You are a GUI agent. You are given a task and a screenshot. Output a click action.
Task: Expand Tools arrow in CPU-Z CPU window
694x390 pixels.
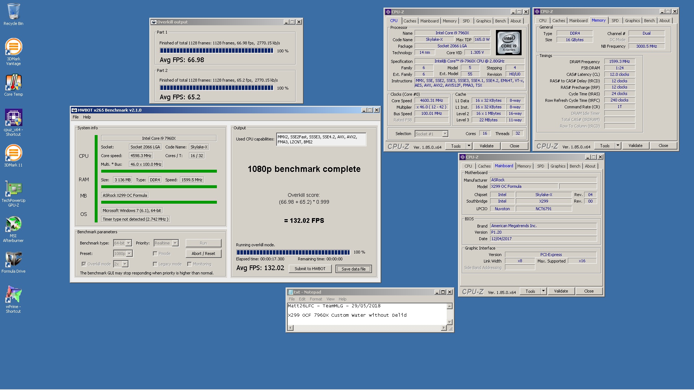click(469, 146)
